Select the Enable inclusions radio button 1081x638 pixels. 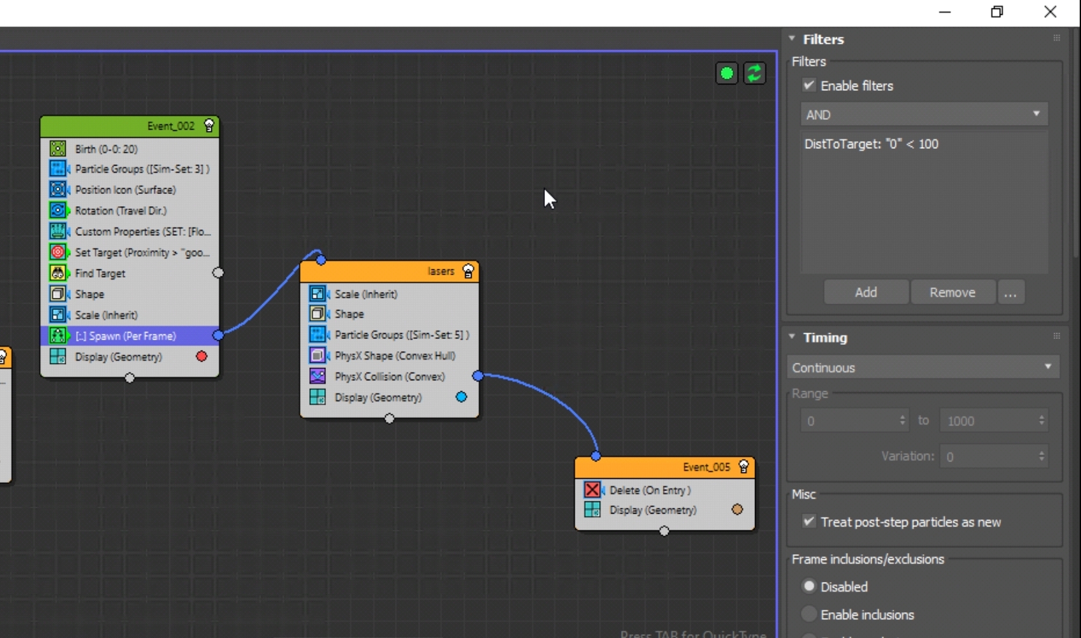tap(809, 614)
